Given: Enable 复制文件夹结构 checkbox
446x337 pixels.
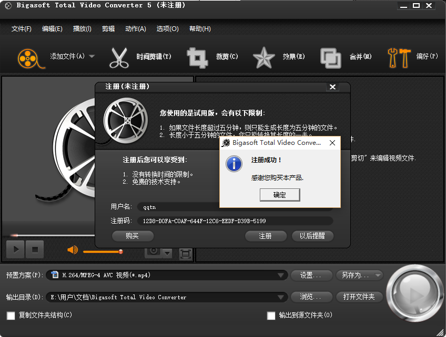Looking at the screenshot, I should click(x=11, y=315).
